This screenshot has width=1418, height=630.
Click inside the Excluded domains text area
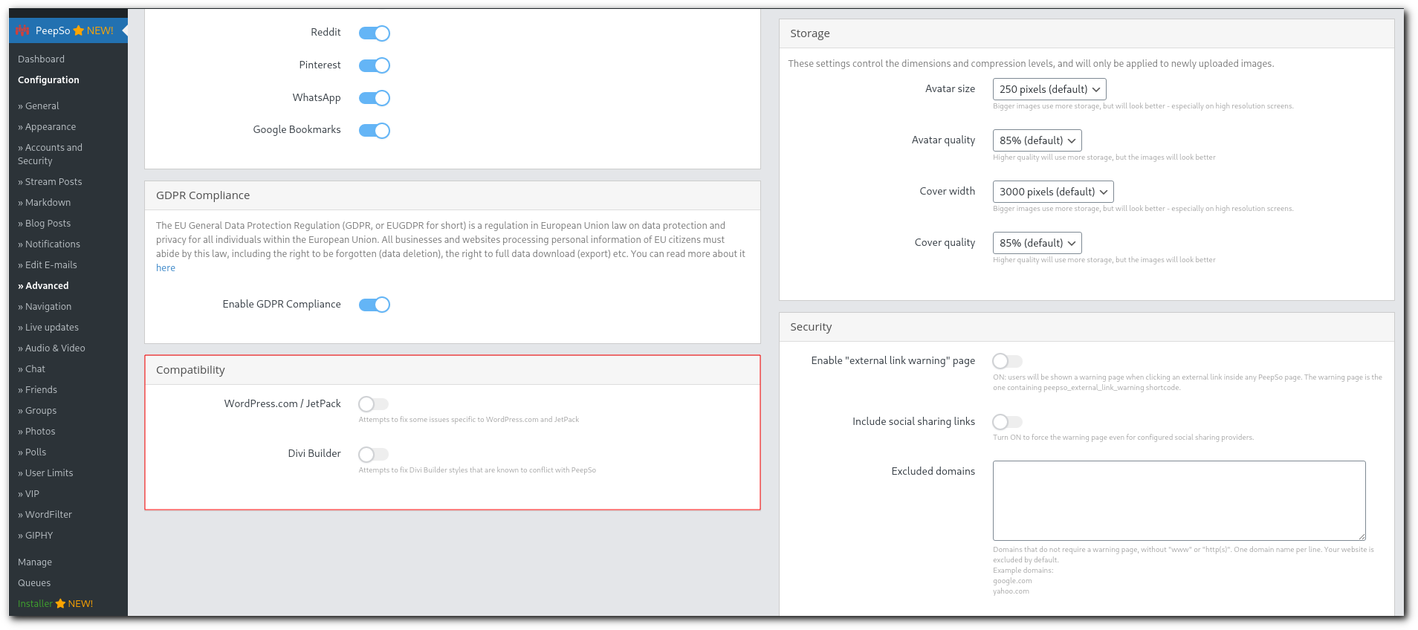1179,501
